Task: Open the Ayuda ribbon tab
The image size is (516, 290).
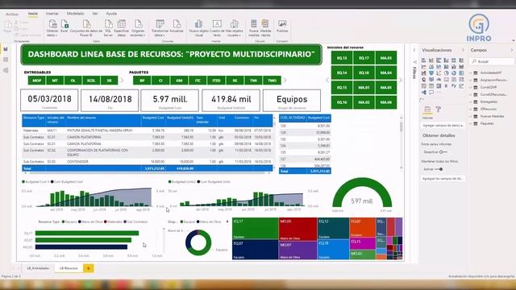Action: [x=111, y=14]
